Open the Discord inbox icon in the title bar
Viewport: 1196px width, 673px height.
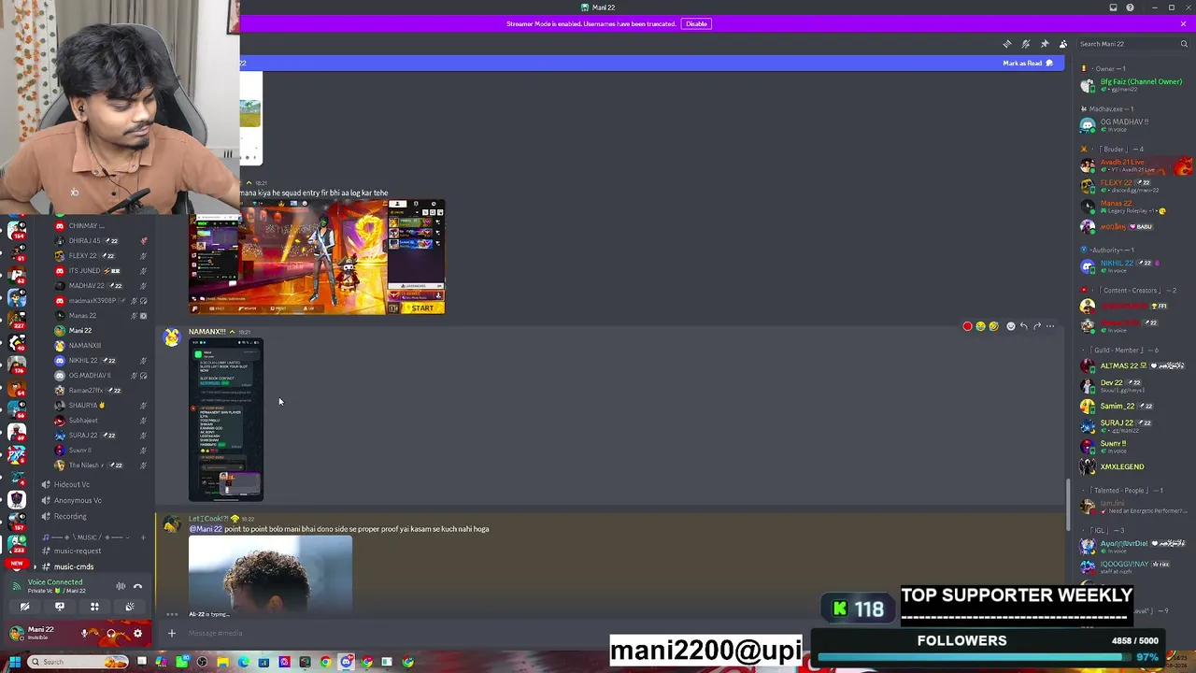[x=1113, y=7]
